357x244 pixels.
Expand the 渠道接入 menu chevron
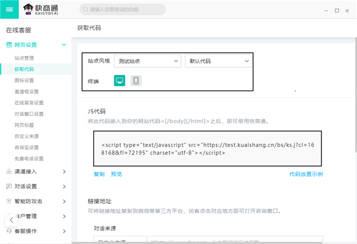[63, 171]
